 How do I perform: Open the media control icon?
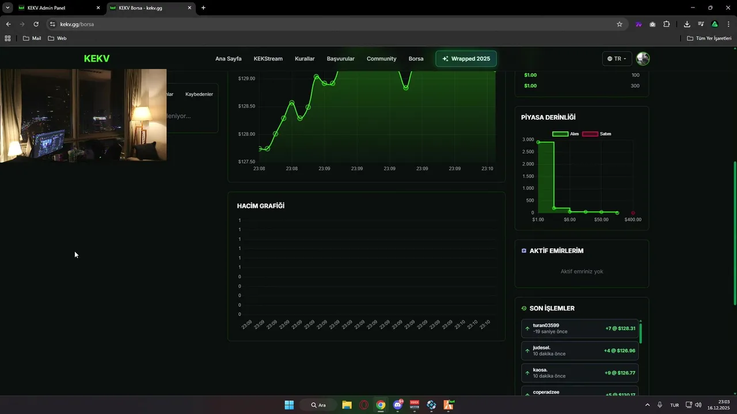pyautogui.click(x=701, y=24)
